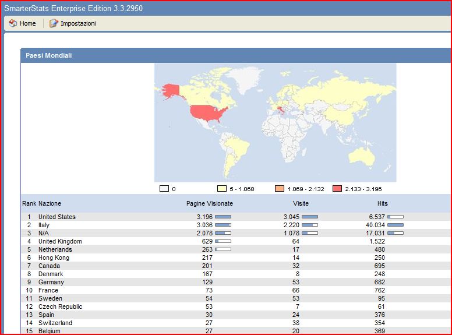
Task: Select the Denmark row
Action: (235, 274)
